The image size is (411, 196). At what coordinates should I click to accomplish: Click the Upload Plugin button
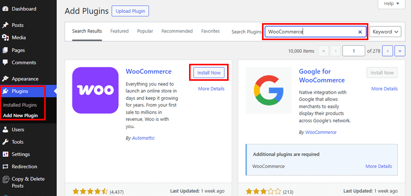click(x=130, y=11)
